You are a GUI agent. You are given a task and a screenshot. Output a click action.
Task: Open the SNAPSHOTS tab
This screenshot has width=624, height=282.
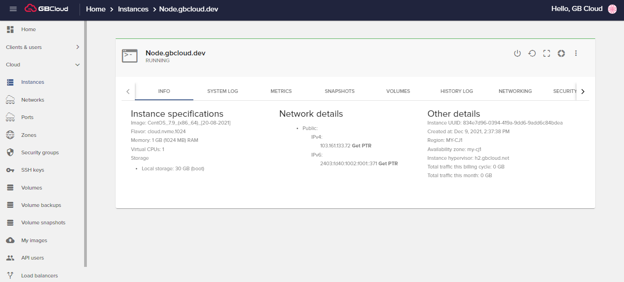point(339,91)
